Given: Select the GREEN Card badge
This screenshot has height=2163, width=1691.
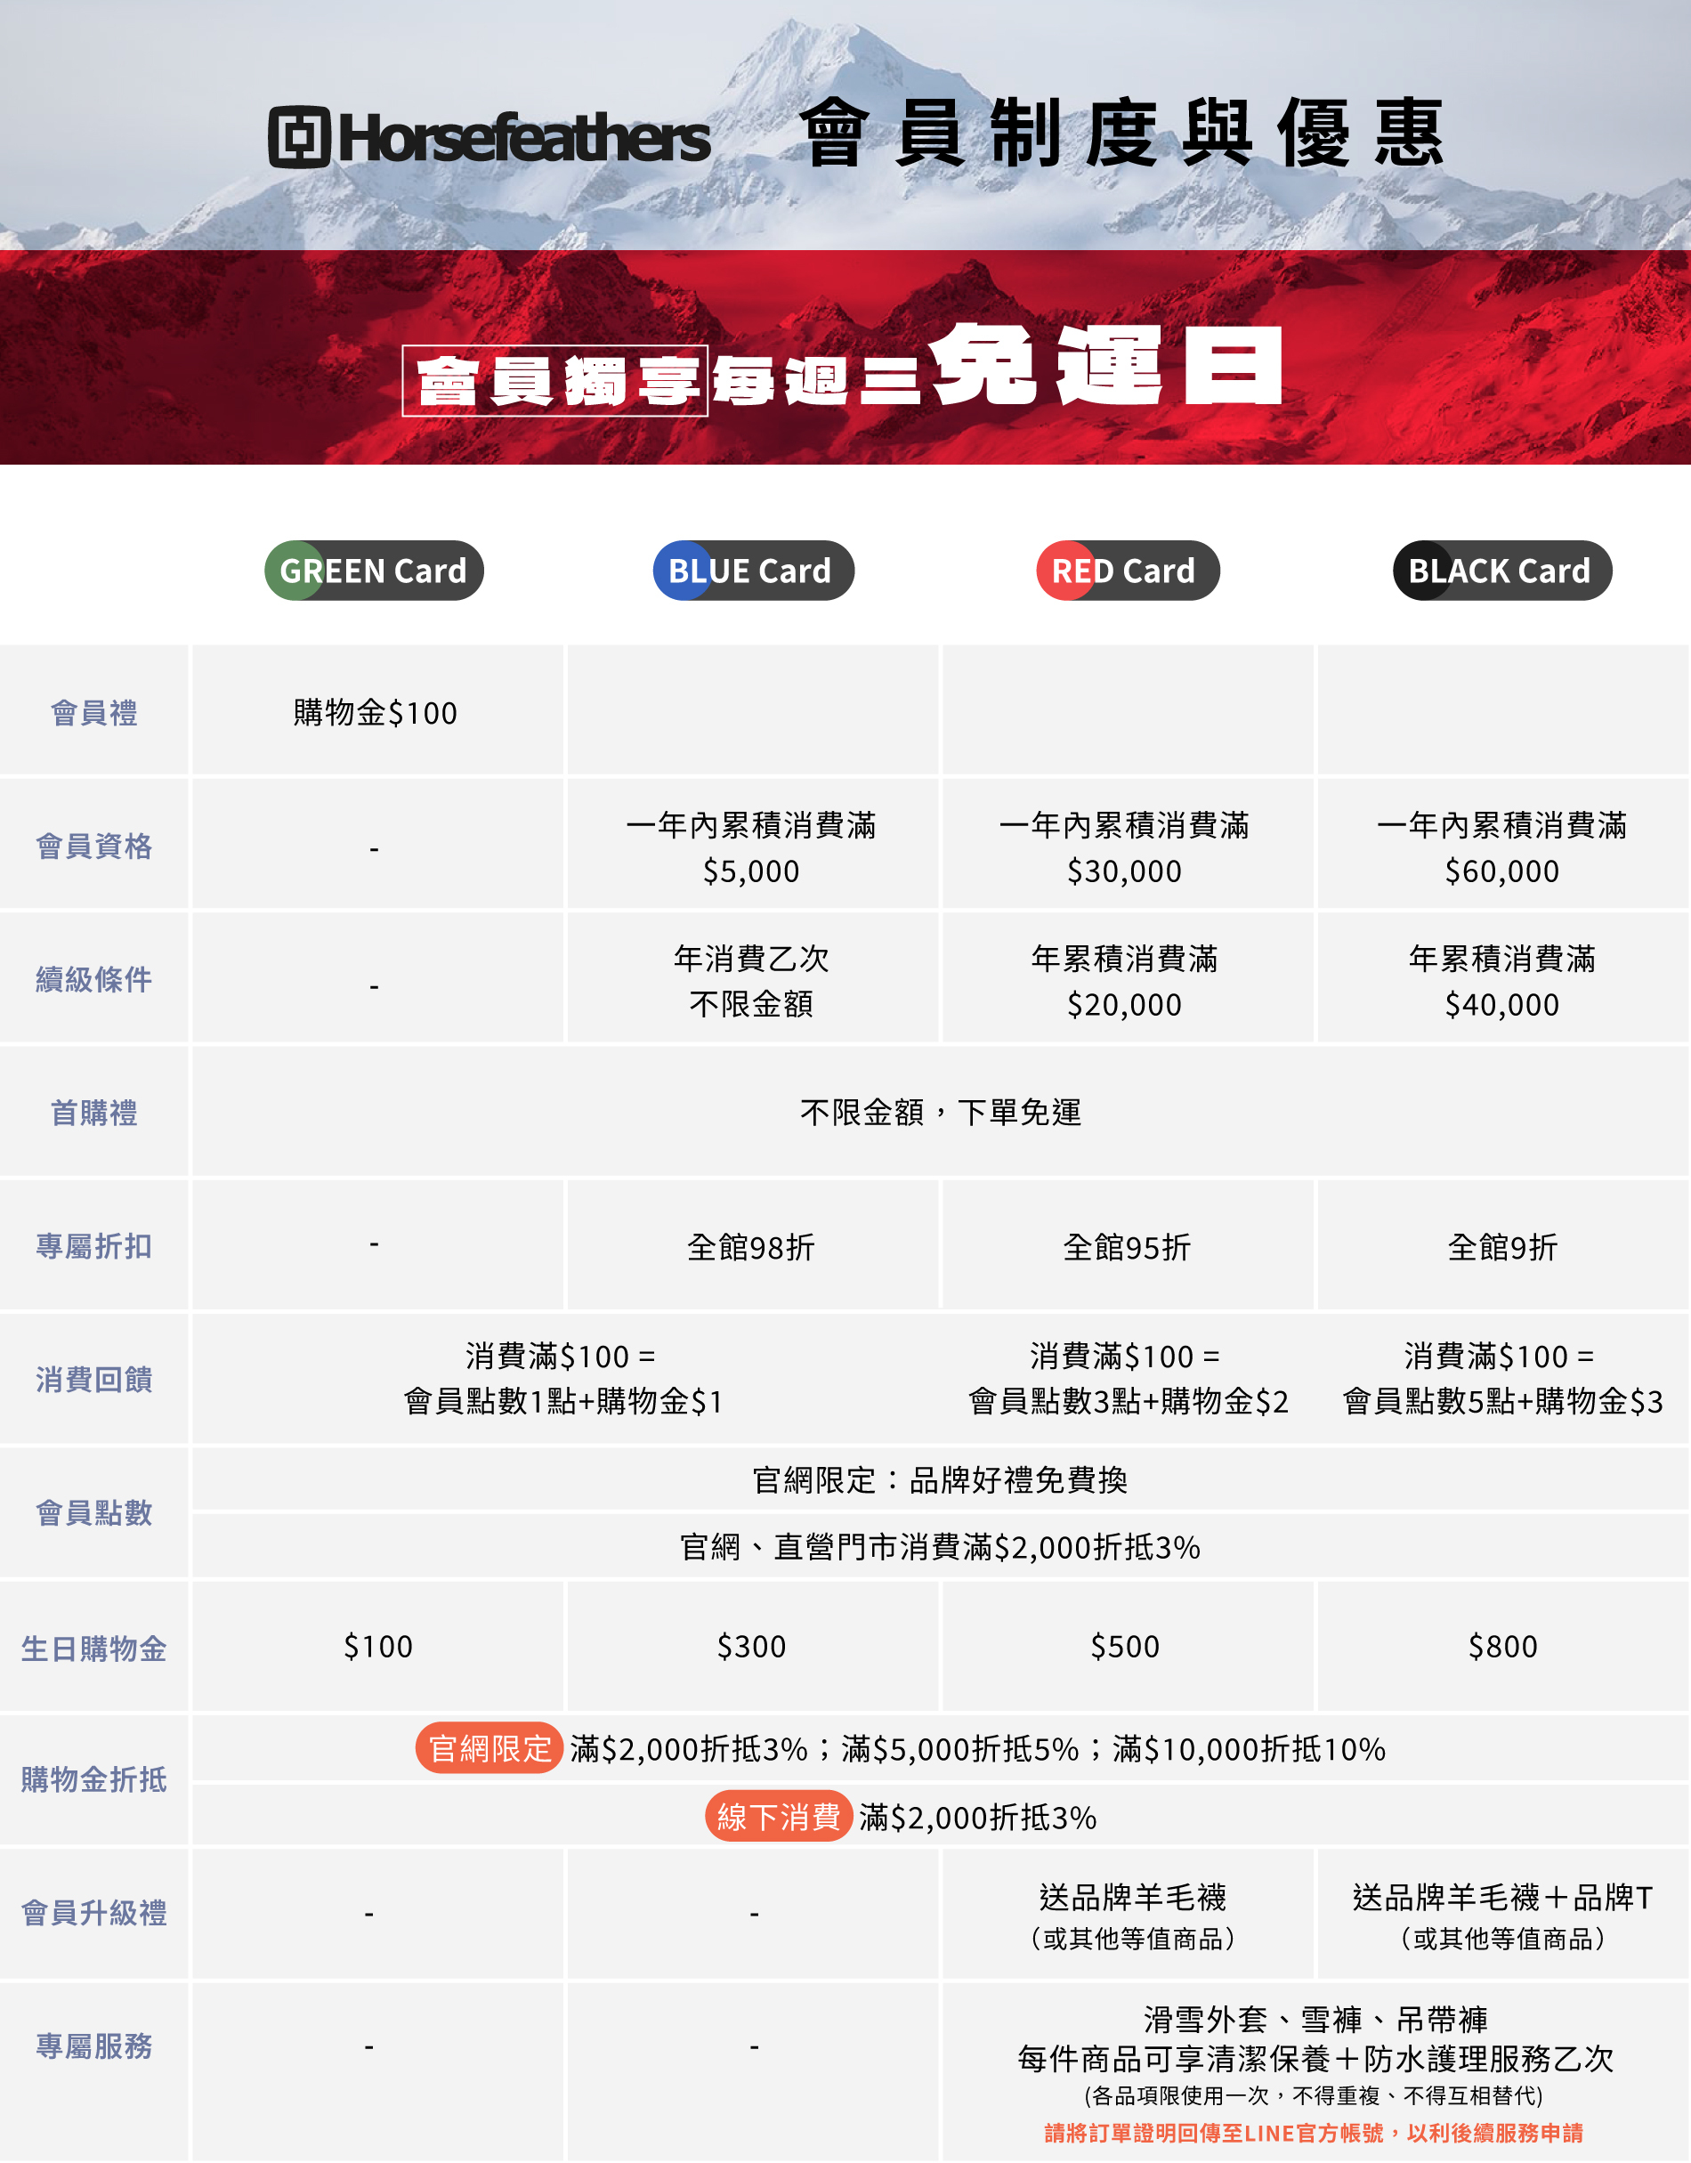Looking at the screenshot, I should (373, 571).
